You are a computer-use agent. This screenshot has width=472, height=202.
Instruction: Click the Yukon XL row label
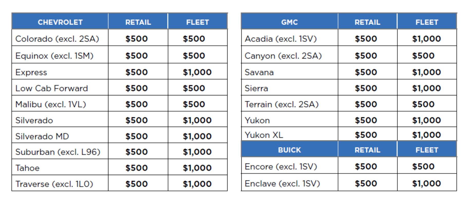tap(264, 135)
